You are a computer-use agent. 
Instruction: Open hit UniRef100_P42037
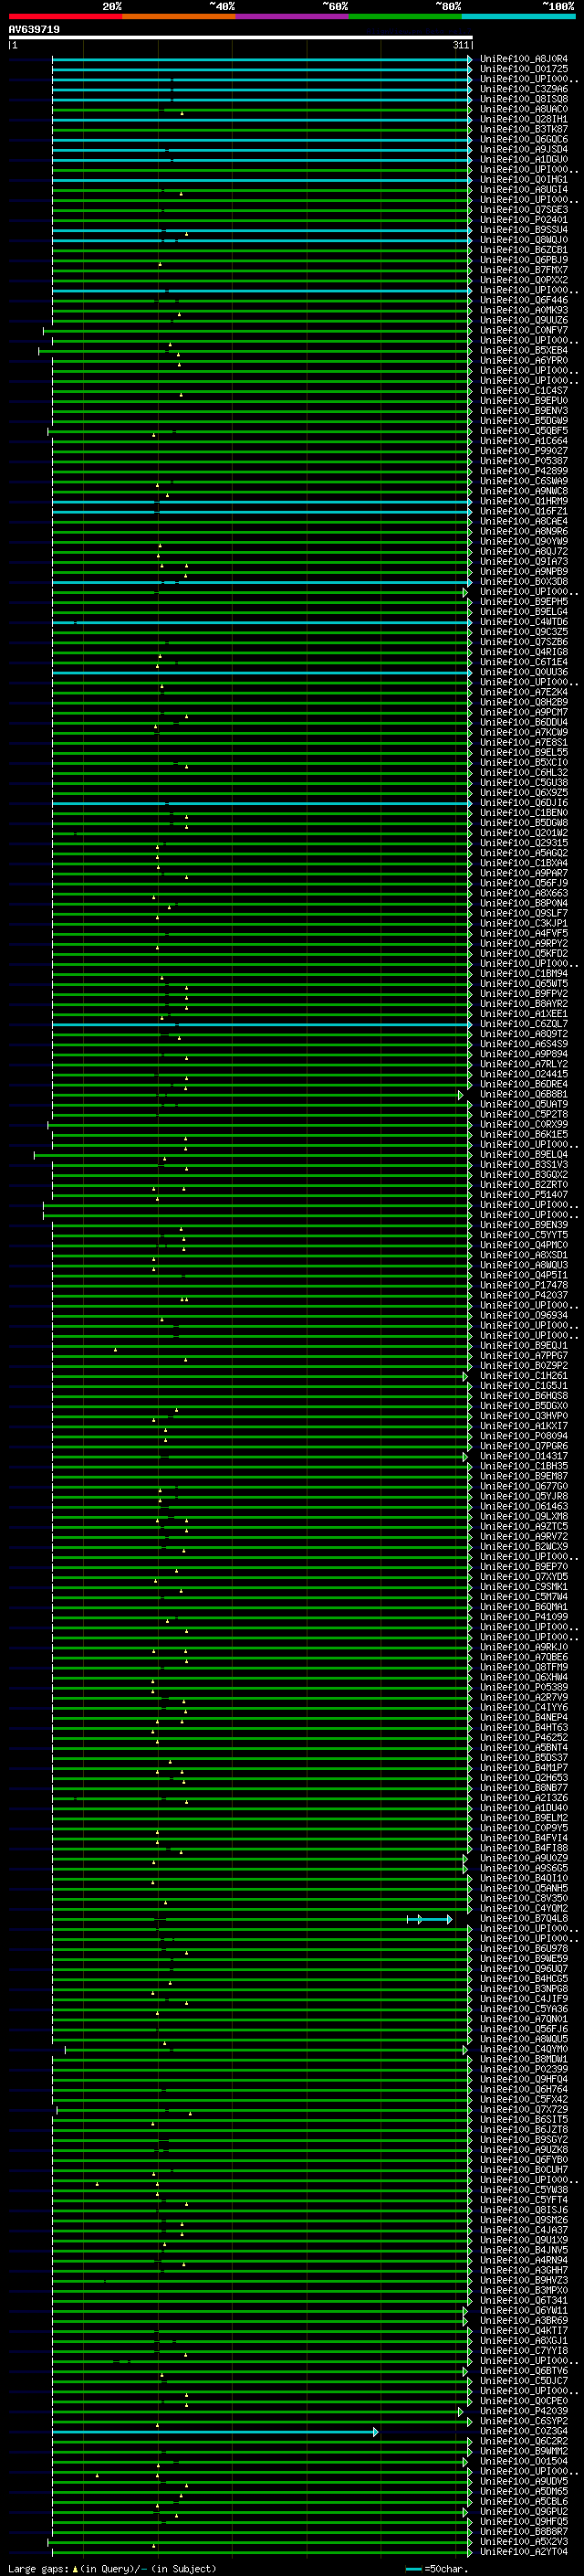[524, 1296]
